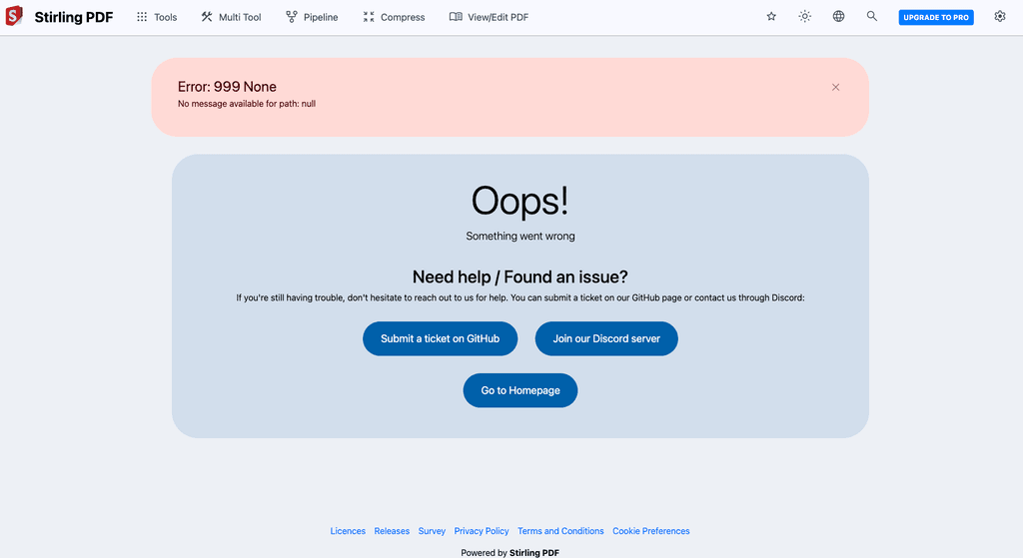The image size is (1023, 558).
Task: Open View/Edit PDF from the navbar
Action: (x=489, y=17)
